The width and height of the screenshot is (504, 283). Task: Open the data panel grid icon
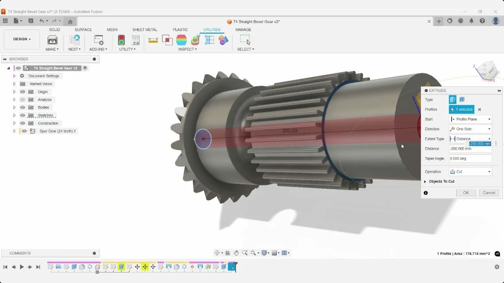pos(5,21)
